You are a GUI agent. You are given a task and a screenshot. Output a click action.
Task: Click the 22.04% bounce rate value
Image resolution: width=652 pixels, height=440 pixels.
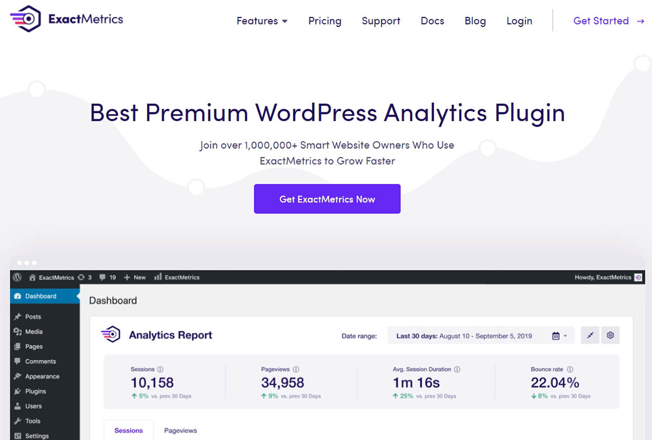pos(555,382)
